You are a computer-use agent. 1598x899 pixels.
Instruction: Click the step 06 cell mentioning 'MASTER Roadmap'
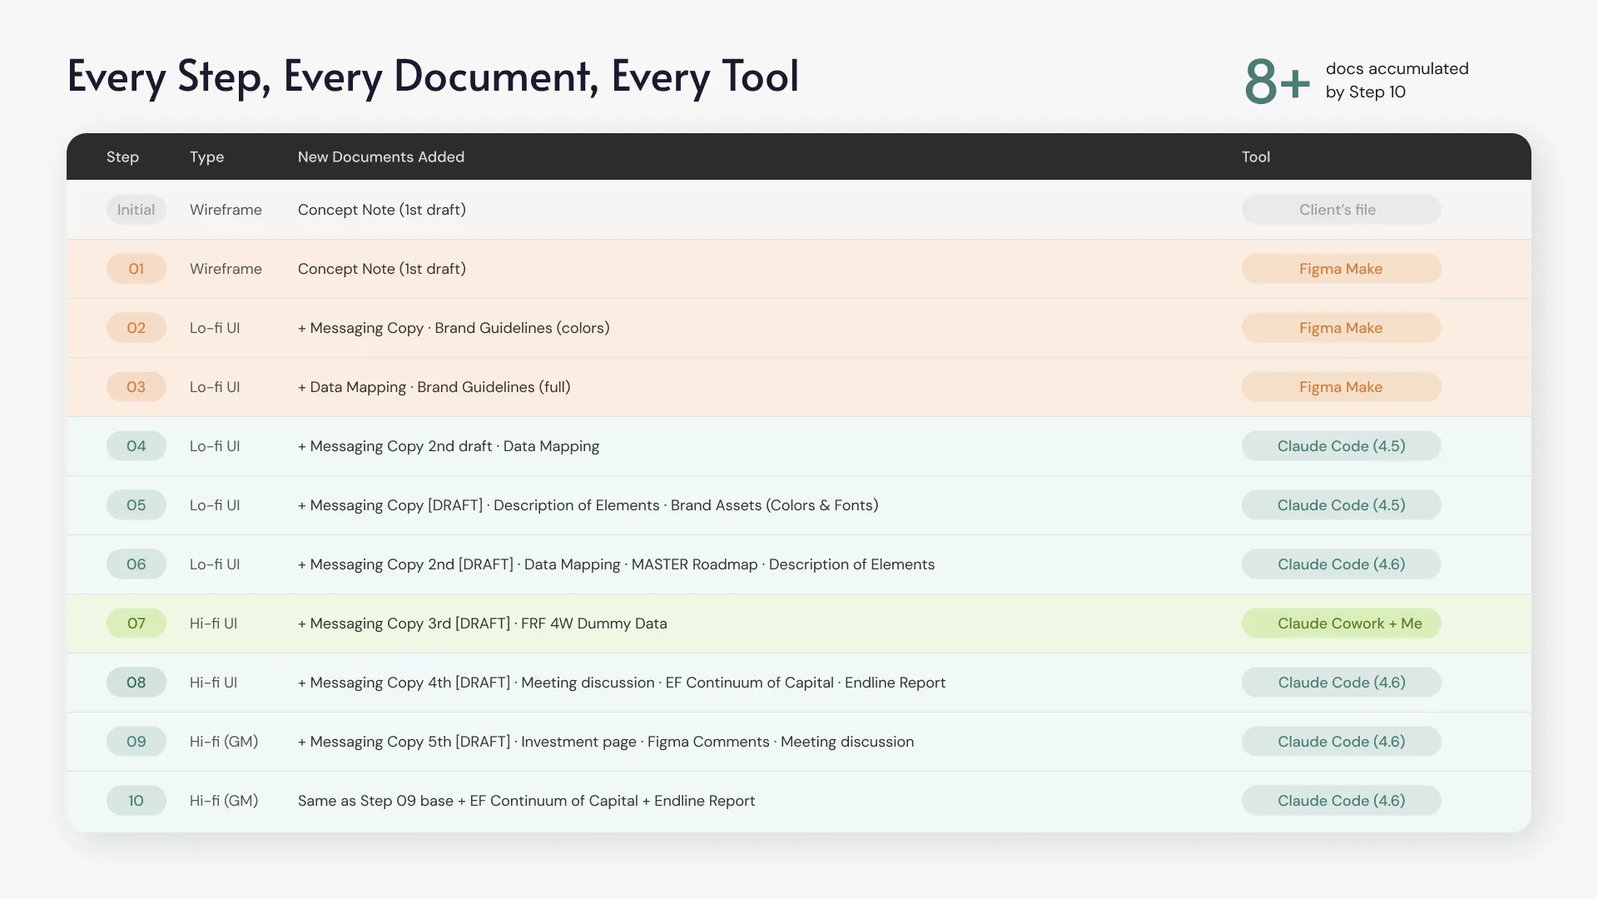point(617,564)
